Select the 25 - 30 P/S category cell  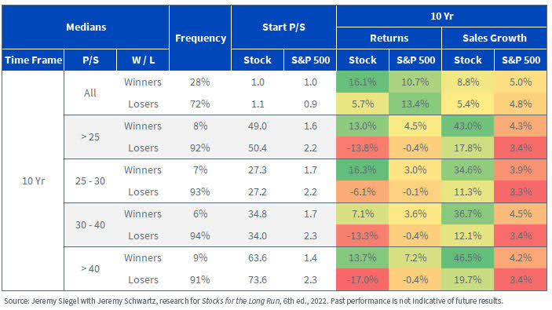tap(90, 181)
